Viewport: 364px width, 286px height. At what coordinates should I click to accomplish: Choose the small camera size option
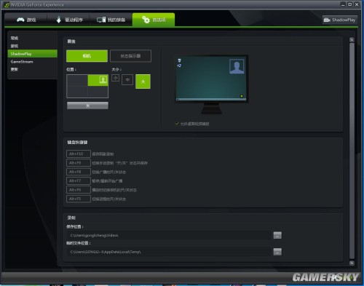coord(116,78)
